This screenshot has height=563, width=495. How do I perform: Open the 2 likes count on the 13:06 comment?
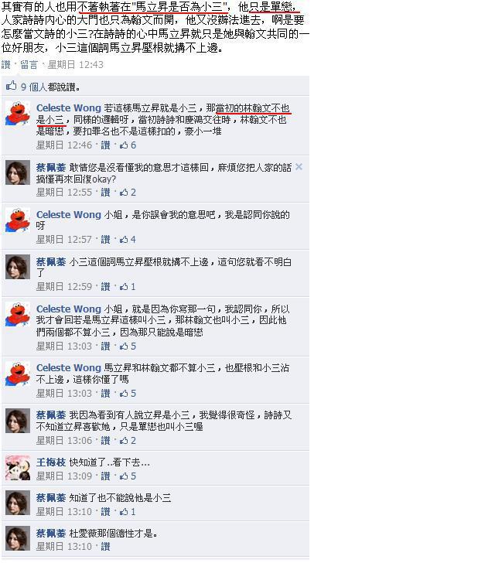[128, 441]
